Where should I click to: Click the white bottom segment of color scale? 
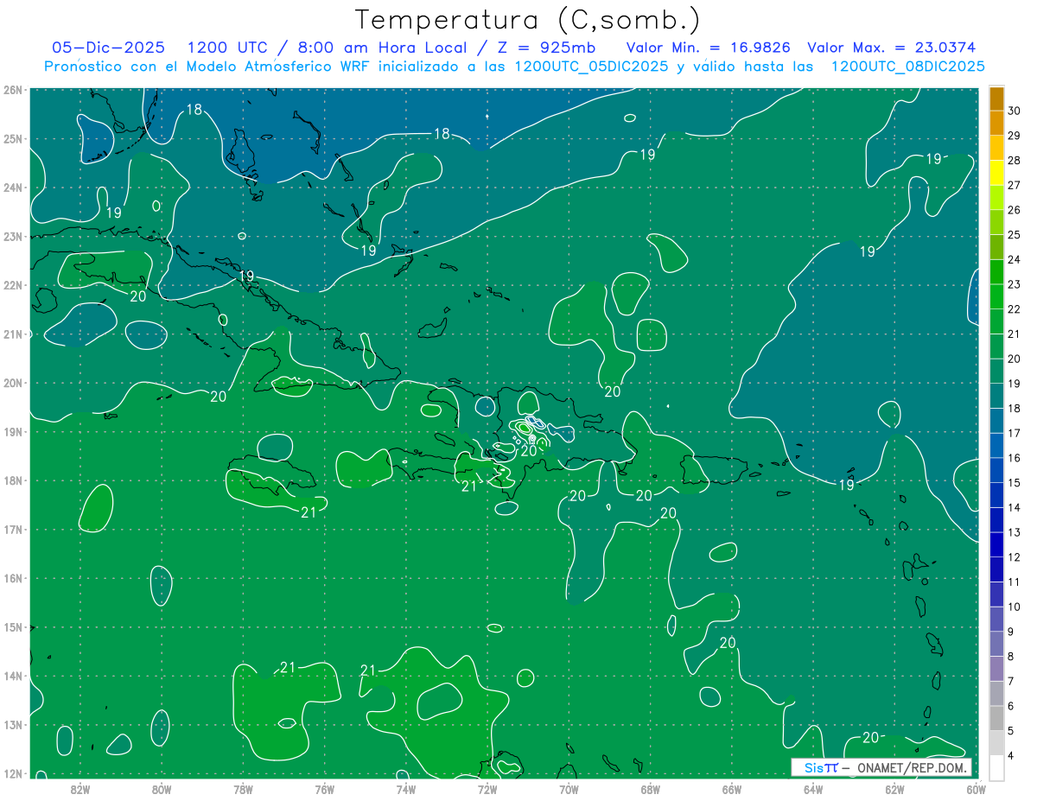click(996, 766)
